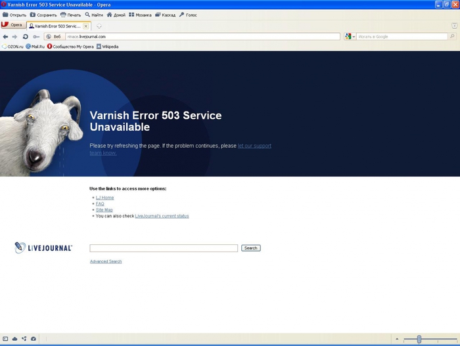
Task: Click the Каскад (Cascade) toolbar button
Action: pos(166,14)
